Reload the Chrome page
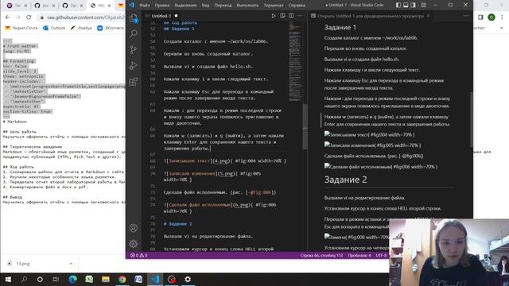509x286 pixels. 29,17
